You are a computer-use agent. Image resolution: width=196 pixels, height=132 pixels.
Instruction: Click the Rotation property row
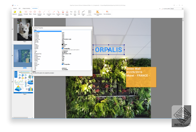tap(62, 60)
